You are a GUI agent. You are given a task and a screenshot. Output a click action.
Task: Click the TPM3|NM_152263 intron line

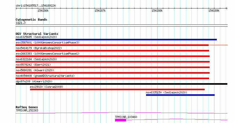click(121, 113)
